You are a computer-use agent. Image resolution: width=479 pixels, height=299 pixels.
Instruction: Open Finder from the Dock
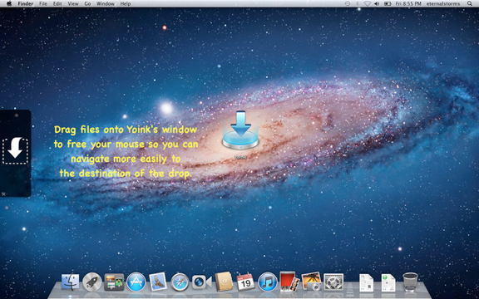tap(70, 282)
